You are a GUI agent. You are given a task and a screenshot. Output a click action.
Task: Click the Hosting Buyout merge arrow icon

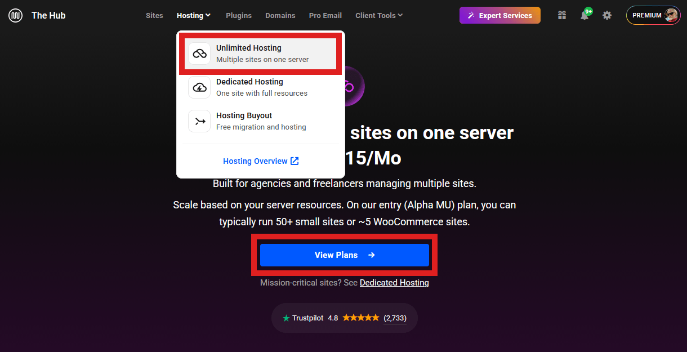click(199, 121)
